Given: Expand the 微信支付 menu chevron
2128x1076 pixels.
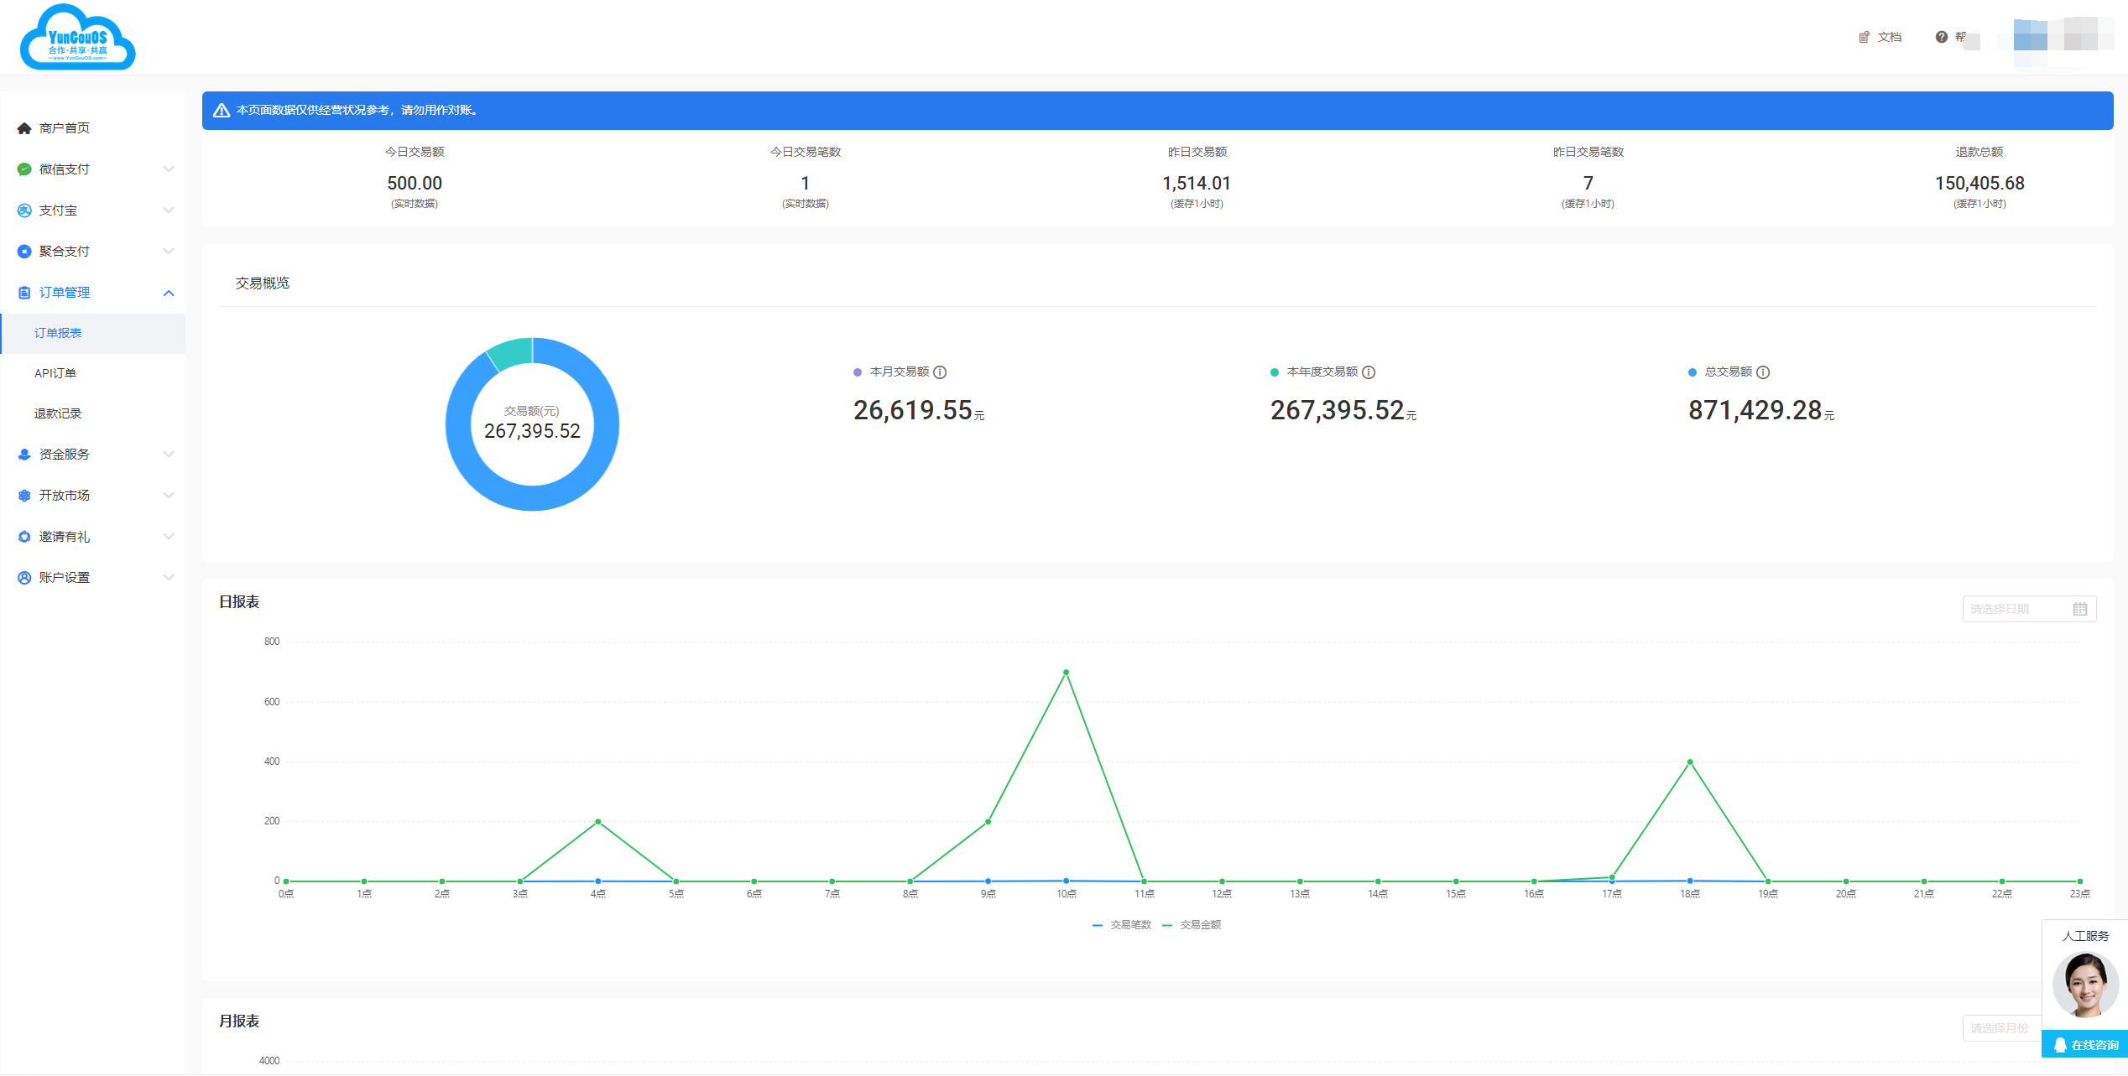Looking at the screenshot, I should coord(169,169).
